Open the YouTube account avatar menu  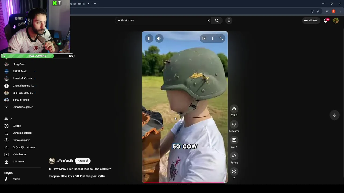336,20
